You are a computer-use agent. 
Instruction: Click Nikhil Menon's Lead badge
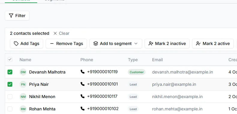[133, 97]
